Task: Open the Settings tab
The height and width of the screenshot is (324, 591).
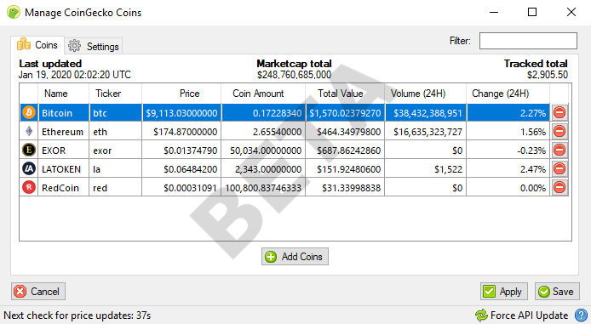Action: [93, 46]
